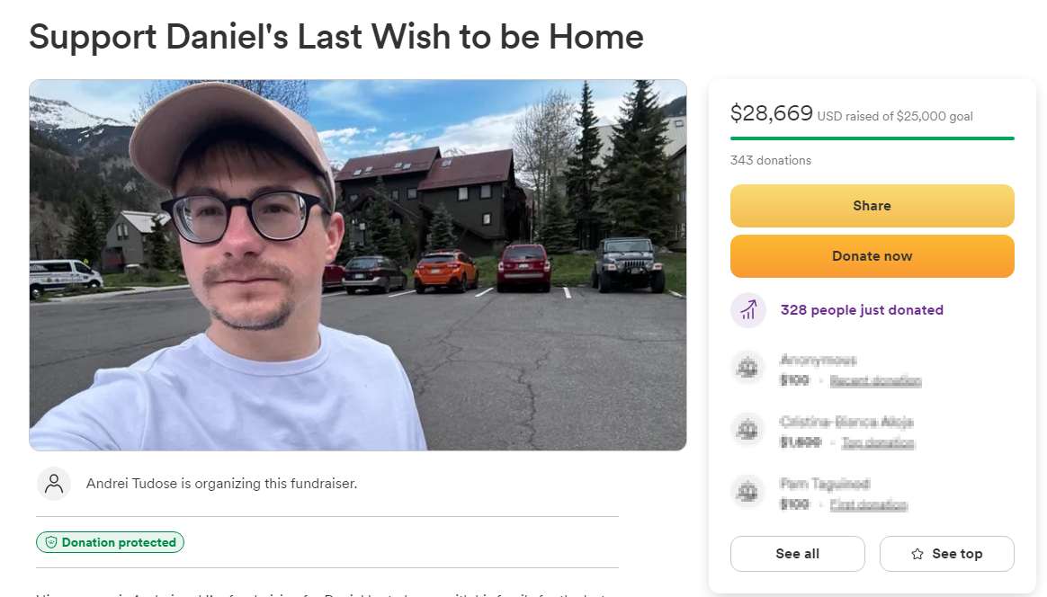Click the green shield Donation protected icon
This screenshot has height=597, width=1047.
point(50,542)
